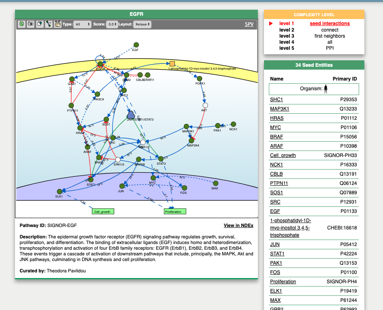The width and height of the screenshot is (383, 310).
Task: Click the HRAS node in the graph
Action: pos(80,128)
